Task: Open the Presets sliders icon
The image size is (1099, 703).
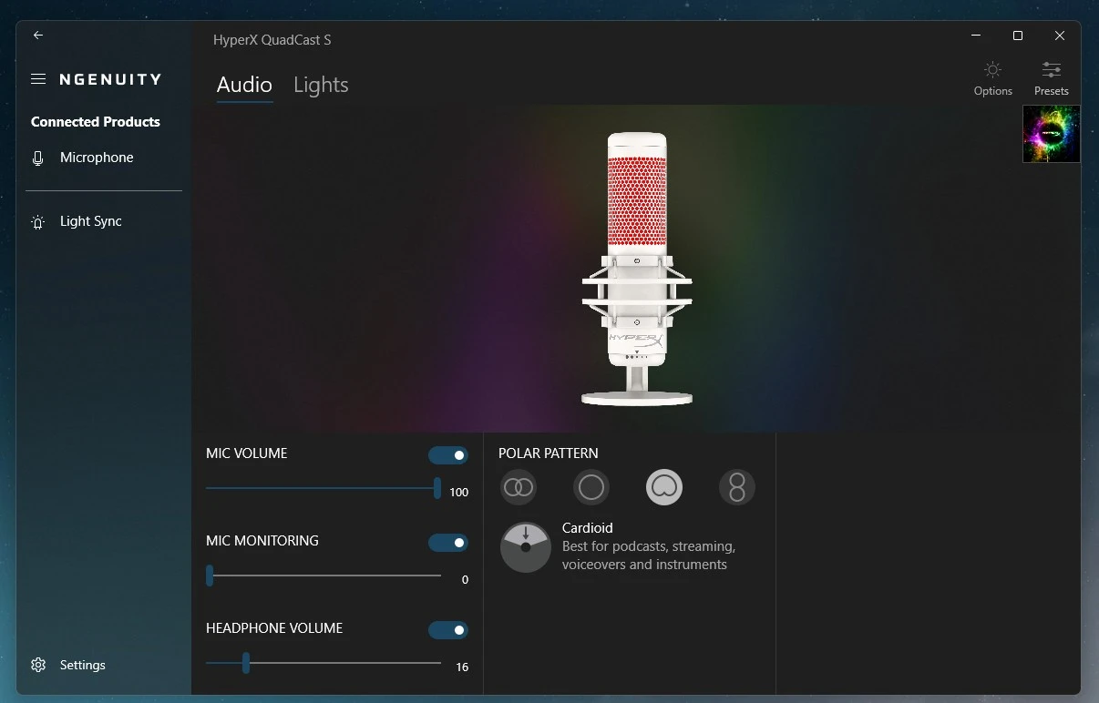Action: [1051, 70]
